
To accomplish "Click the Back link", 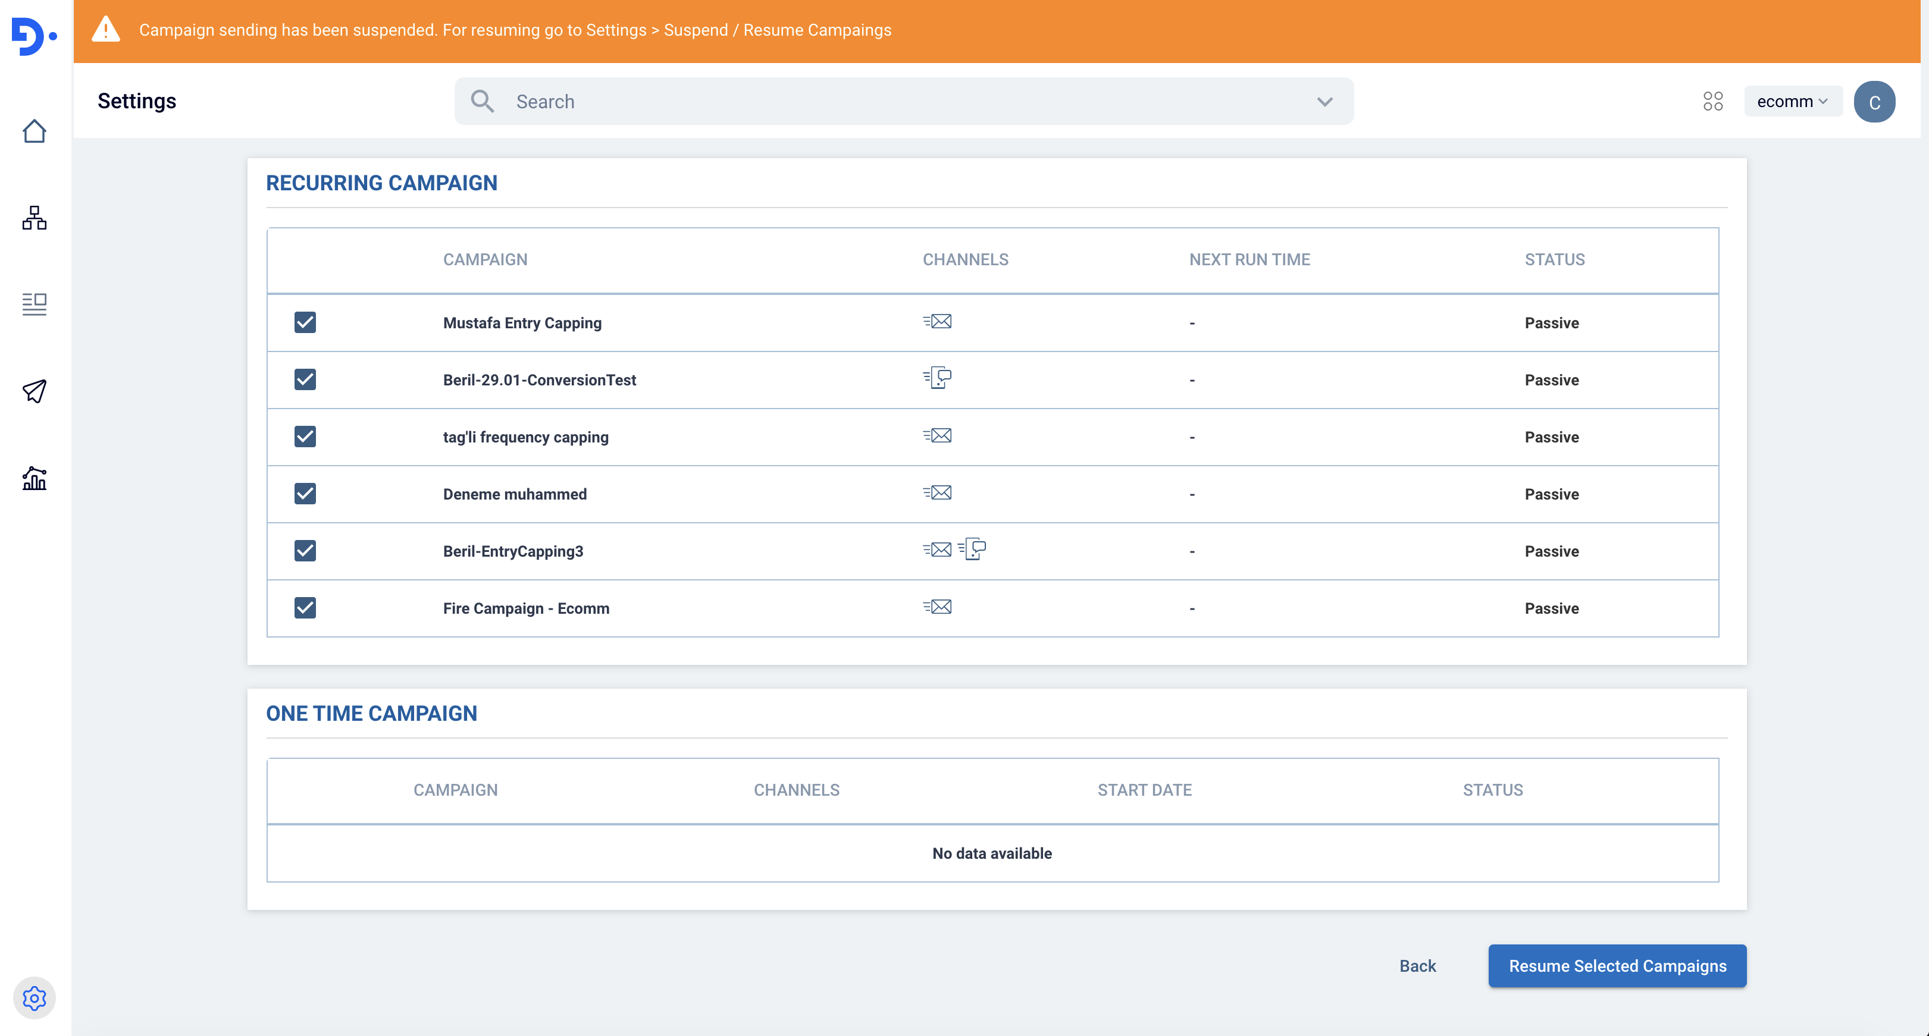I will pyautogui.click(x=1417, y=966).
